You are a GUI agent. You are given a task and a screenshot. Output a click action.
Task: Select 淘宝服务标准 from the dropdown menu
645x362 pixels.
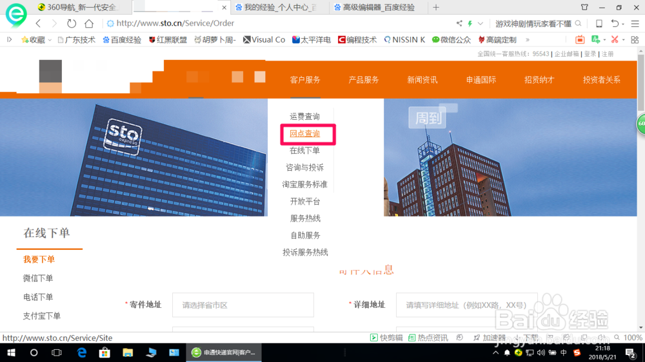tap(305, 184)
